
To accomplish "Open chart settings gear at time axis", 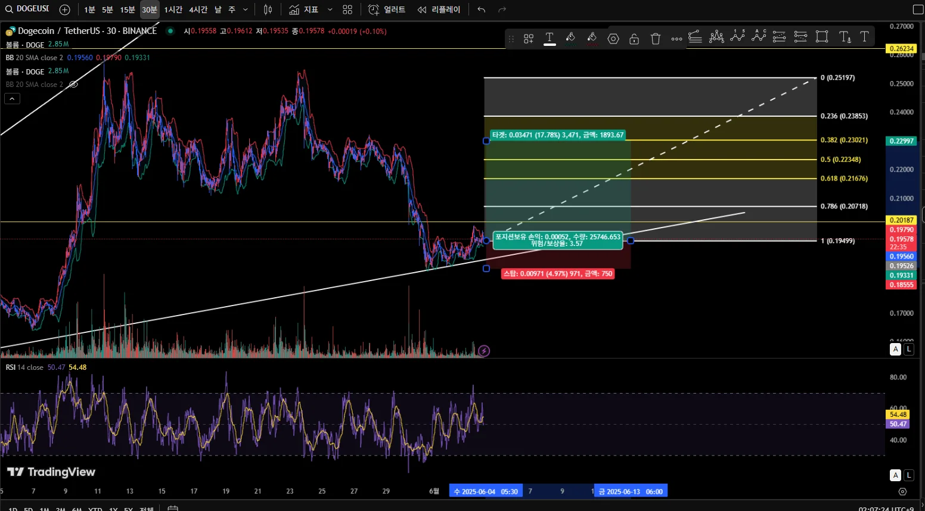I will [x=902, y=491].
